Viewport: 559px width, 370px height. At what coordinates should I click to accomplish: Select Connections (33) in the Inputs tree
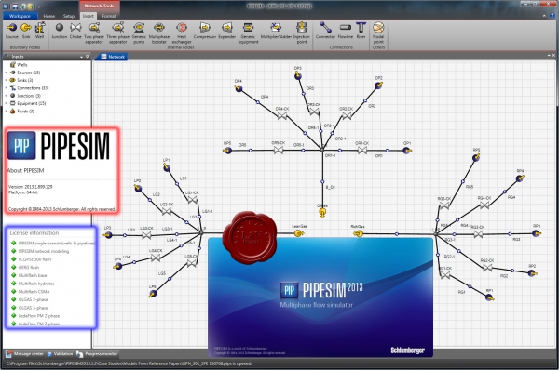click(x=29, y=88)
